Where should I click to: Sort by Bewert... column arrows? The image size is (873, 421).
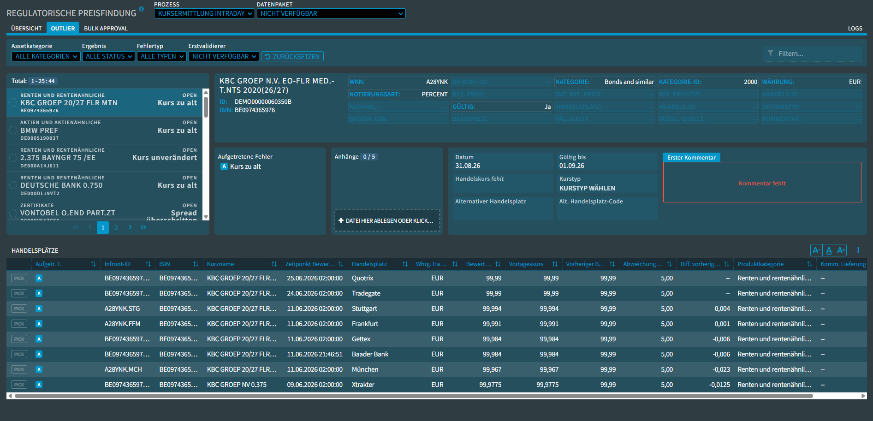[498, 264]
